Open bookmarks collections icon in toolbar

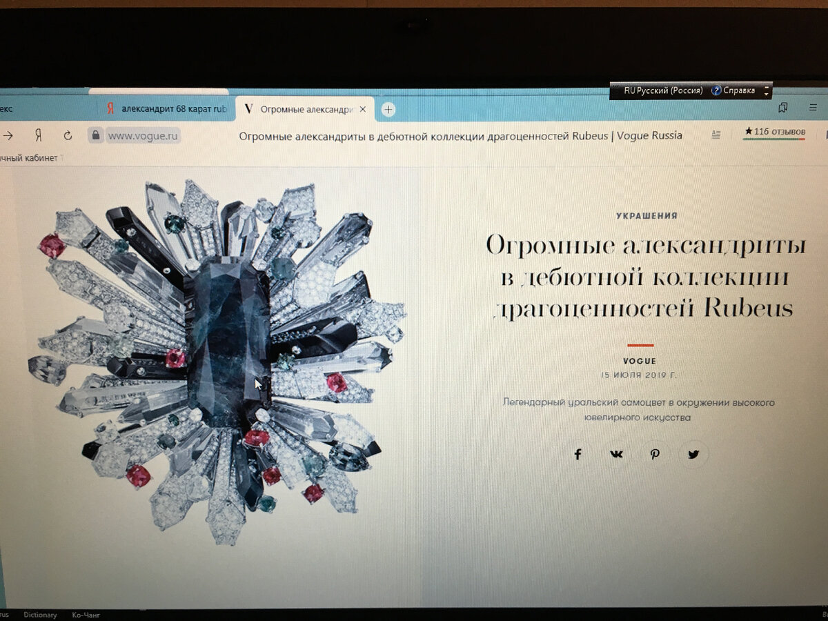783,108
